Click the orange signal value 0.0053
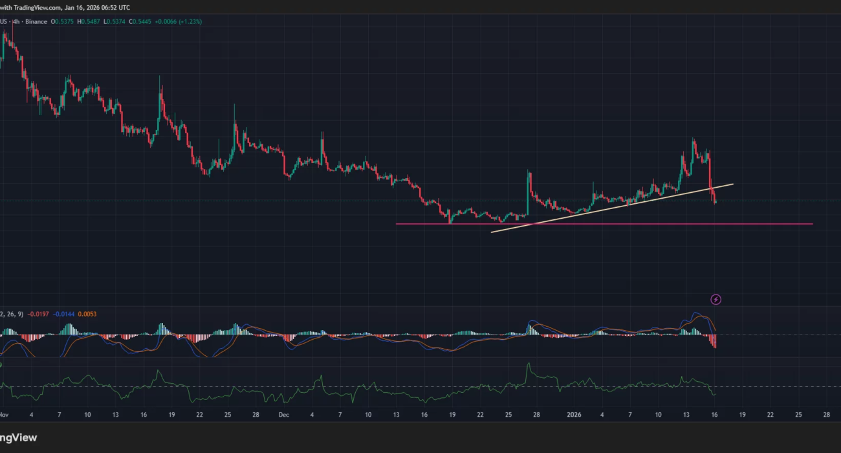Screen dimensions: 841x453 (x=87, y=315)
